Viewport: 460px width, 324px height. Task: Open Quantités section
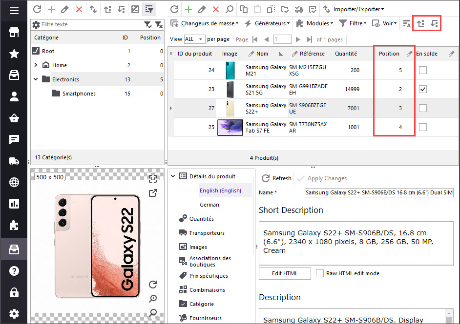click(x=196, y=219)
